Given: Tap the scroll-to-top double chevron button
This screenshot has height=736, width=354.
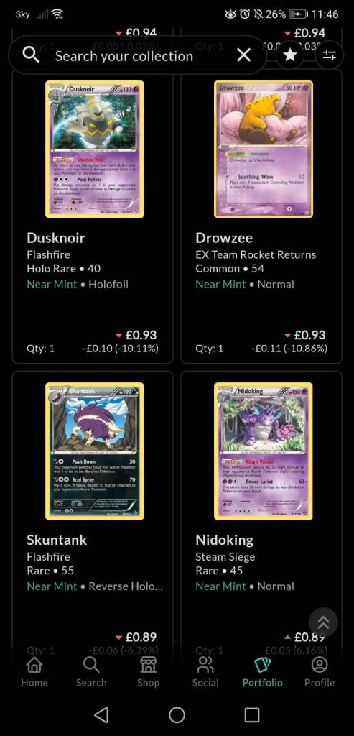Looking at the screenshot, I should (324, 622).
